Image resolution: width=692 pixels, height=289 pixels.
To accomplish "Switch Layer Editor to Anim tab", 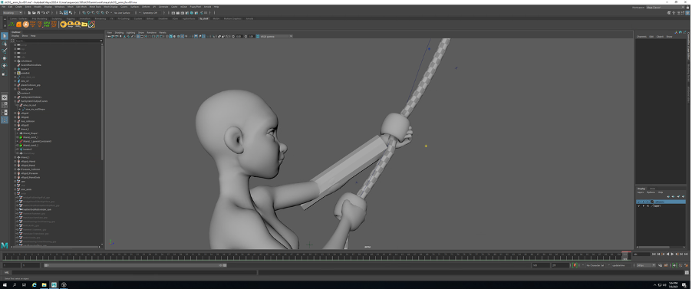I will point(652,189).
